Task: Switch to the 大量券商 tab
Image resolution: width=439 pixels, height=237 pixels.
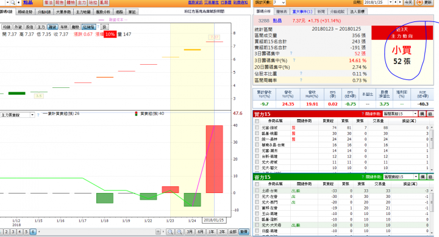Action: [63, 12]
